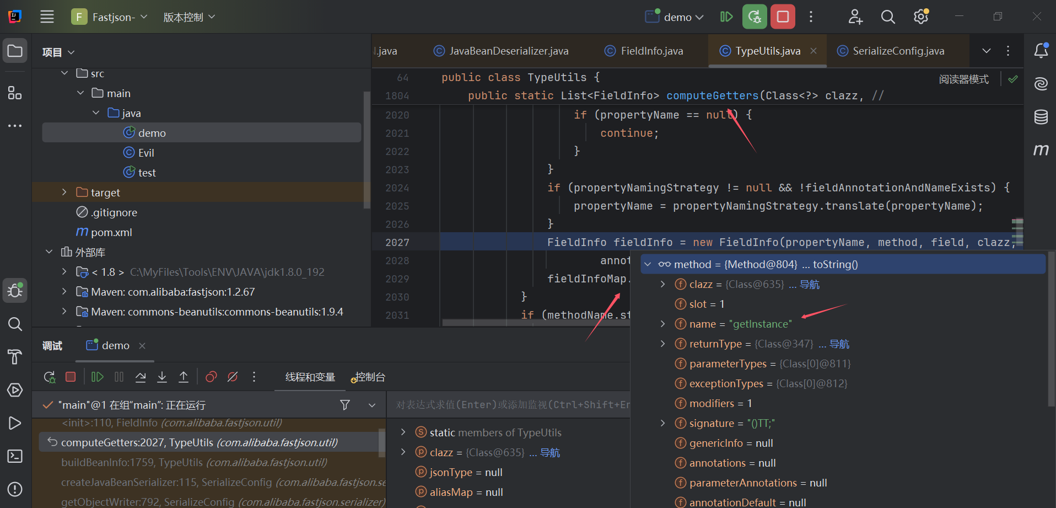Switch to FieldInfo.java tab
This screenshot has width=1056, height=508.
click(644, 51)
